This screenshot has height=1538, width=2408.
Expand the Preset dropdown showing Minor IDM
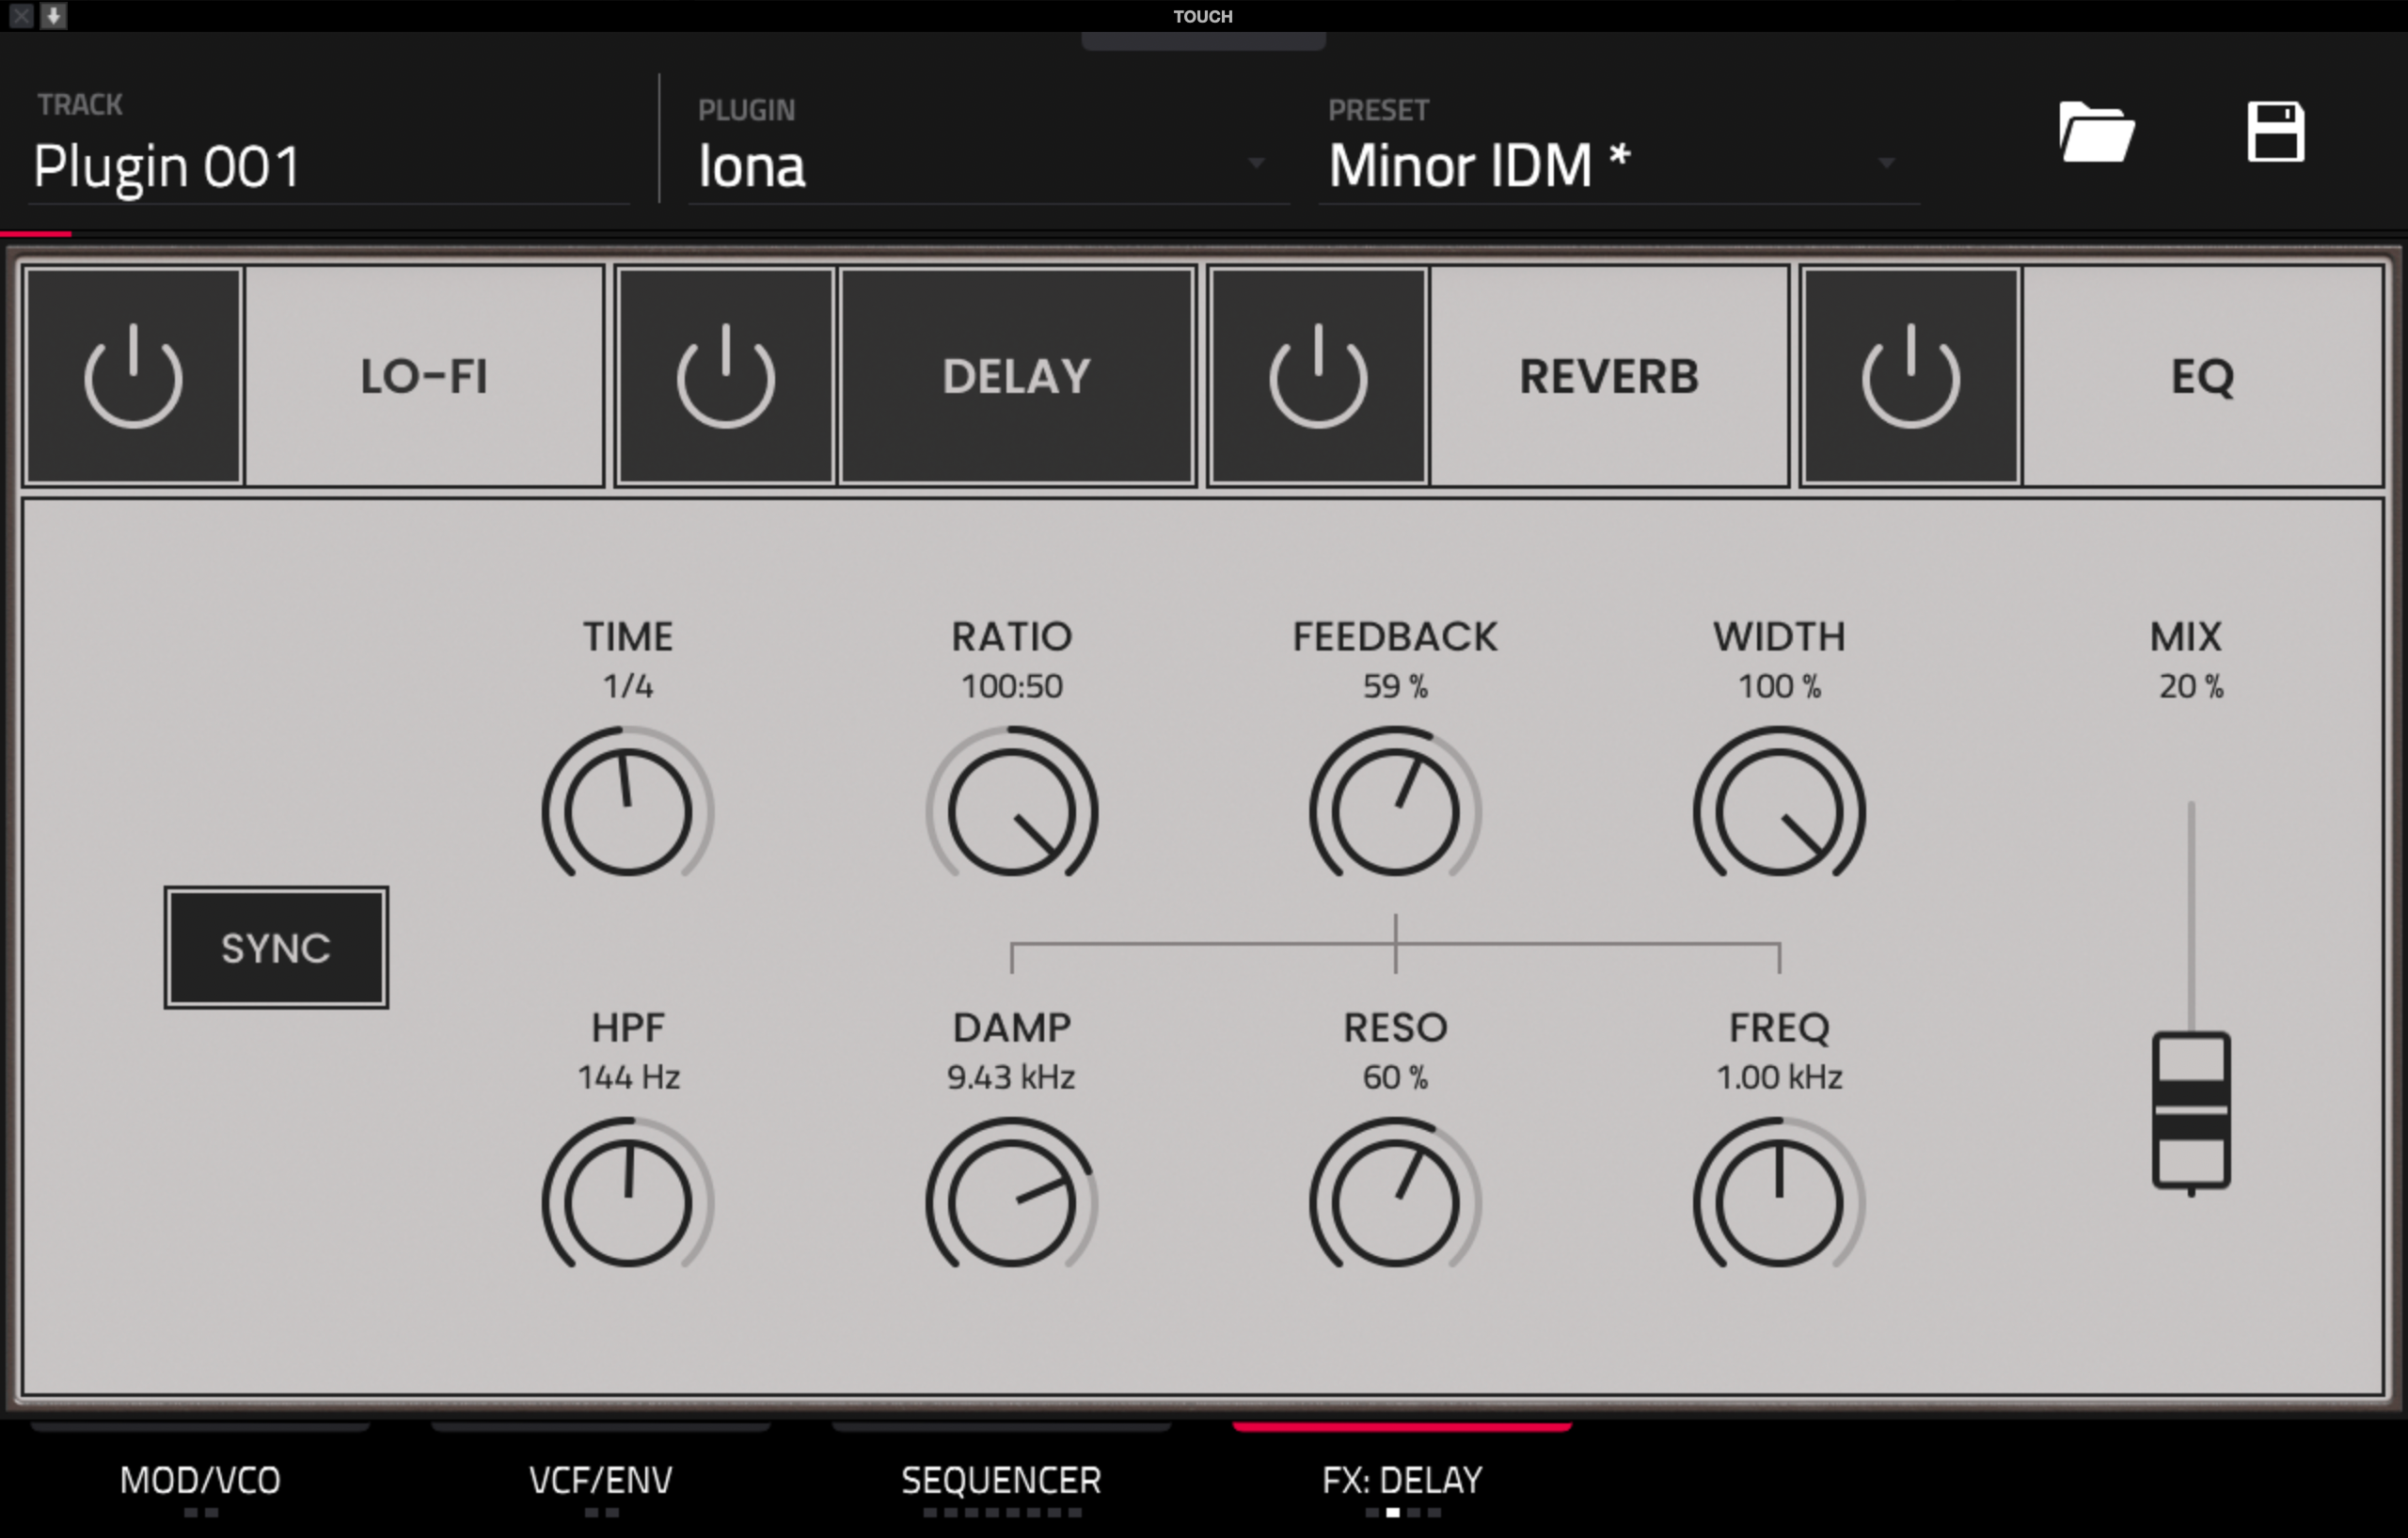click(1615, 165)
